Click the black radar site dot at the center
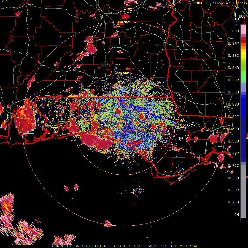The height and width of the screenshot is (248, 248). 124,123
